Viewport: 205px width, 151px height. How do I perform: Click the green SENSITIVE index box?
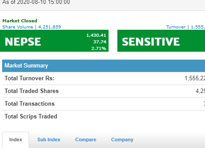[161, 41]
